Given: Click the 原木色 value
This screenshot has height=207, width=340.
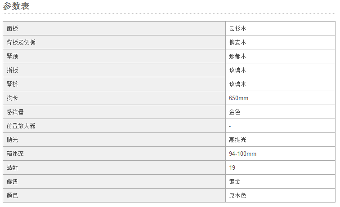Looking at the screenshot, I should (237, 195).
